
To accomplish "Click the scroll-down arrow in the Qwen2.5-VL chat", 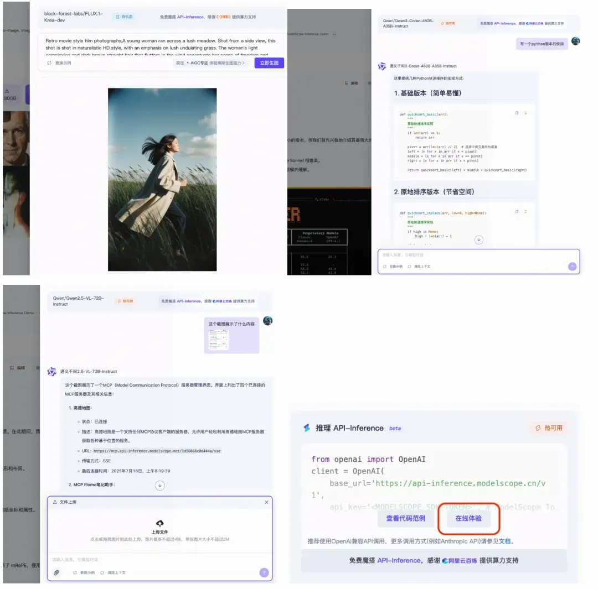I will 160,486.
